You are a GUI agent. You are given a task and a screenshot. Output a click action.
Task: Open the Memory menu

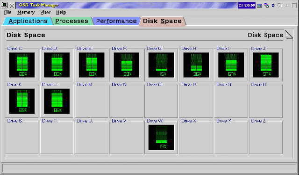26,13
